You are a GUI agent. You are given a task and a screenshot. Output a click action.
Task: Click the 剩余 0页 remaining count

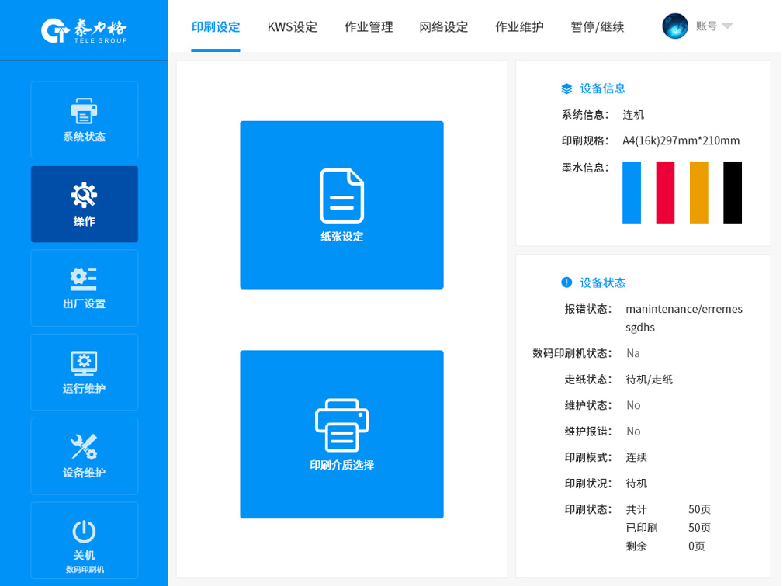665,546
